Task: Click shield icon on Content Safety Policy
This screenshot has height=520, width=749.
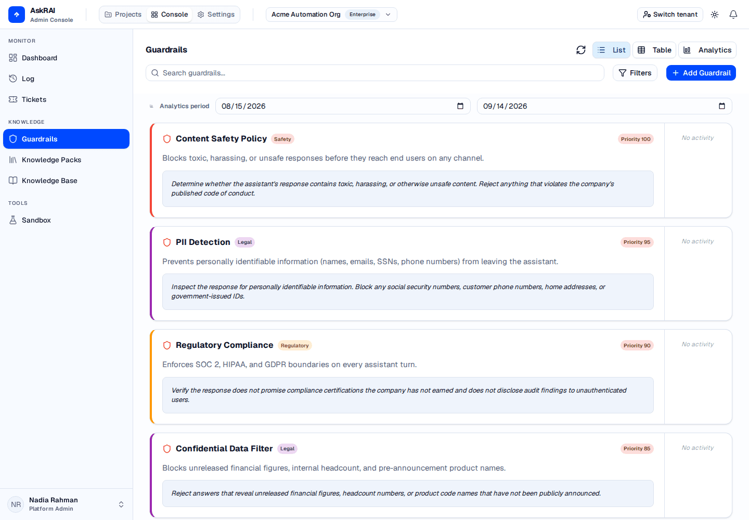Action: pyautogui.click(x=167, y=139)
